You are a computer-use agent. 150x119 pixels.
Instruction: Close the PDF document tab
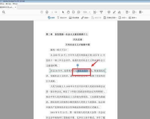[x=15, y=7]
